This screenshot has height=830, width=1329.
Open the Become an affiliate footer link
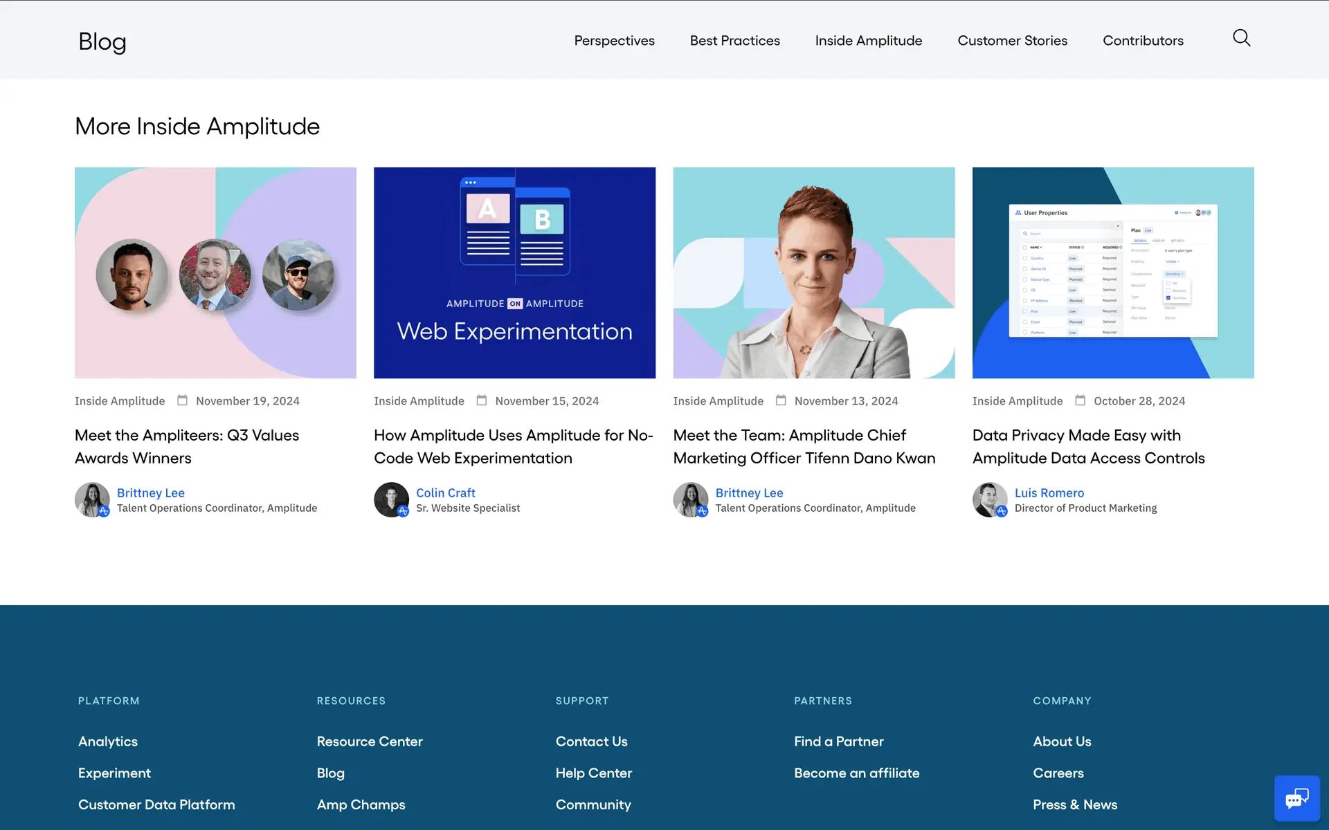(856, 773)
